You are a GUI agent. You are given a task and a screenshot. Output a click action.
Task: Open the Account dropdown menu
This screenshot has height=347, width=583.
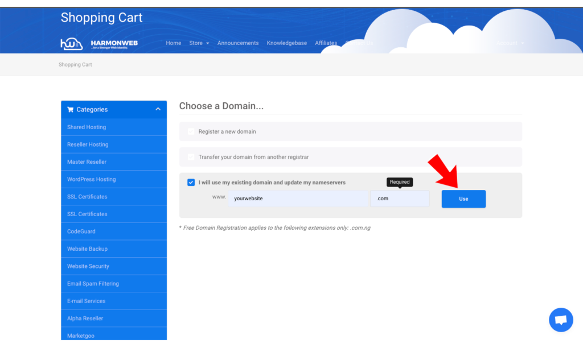coord(510,43)
